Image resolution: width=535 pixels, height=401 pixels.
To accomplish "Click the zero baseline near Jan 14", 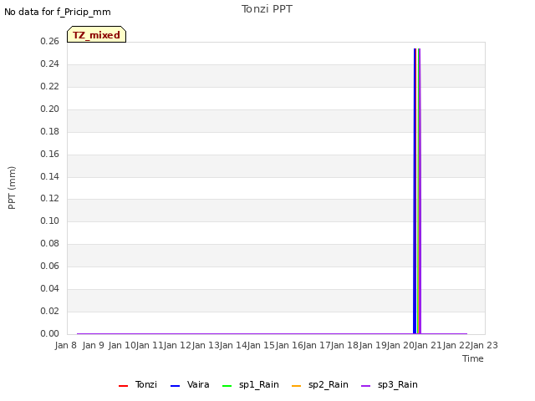I will (233, 333).
